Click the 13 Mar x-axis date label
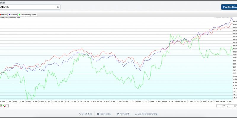237x118 pixels. click(229, 101)
